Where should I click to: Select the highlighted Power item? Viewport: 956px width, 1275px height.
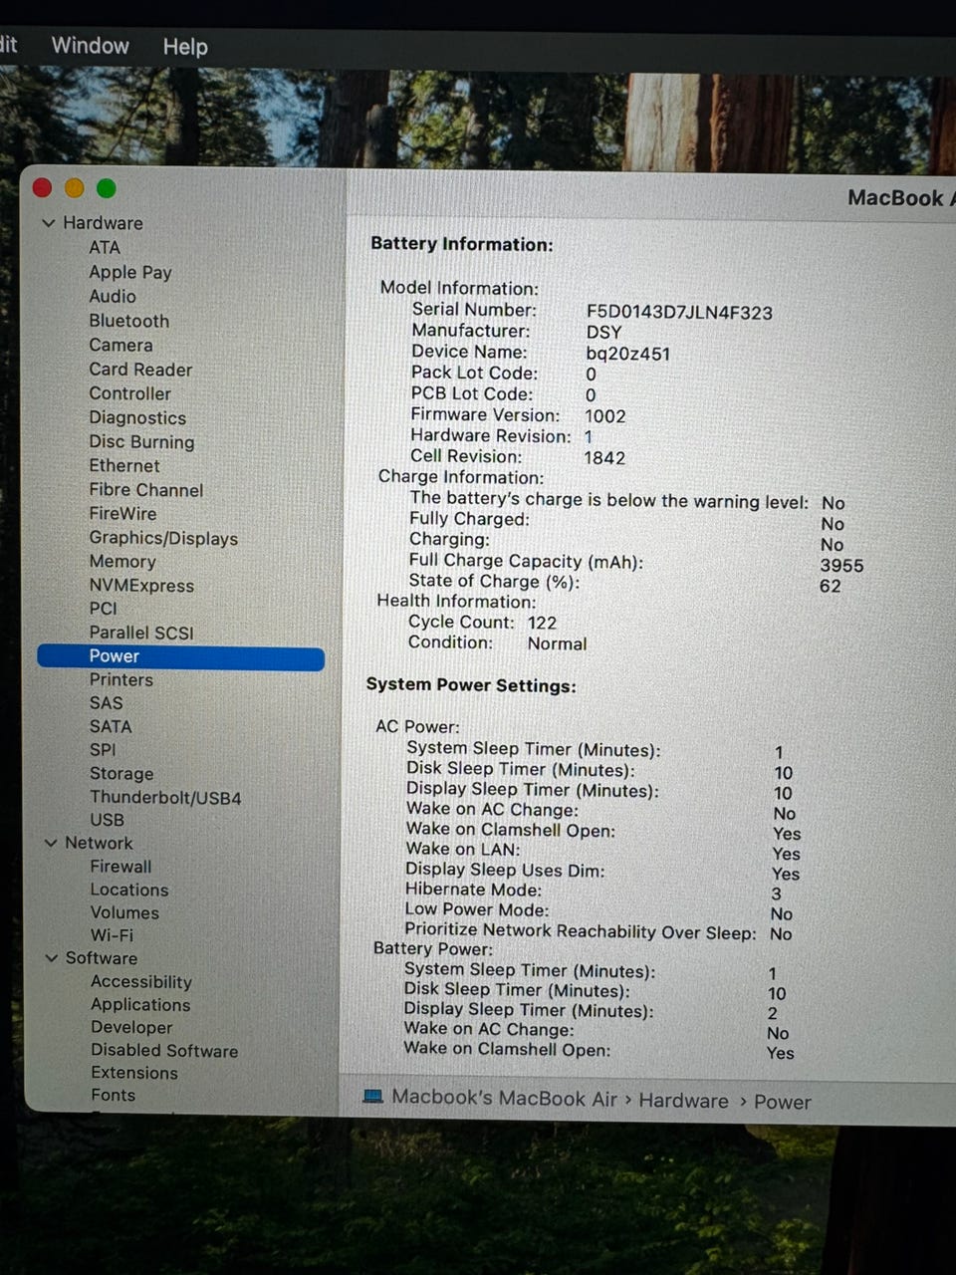tap(180, 656)
